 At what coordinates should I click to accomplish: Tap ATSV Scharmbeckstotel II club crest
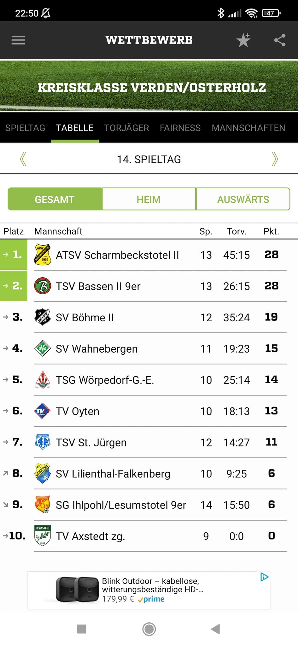(43, 255)
